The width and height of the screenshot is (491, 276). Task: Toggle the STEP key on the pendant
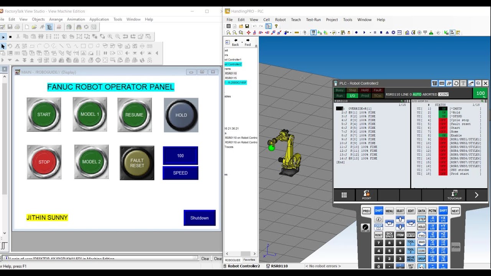422,219
